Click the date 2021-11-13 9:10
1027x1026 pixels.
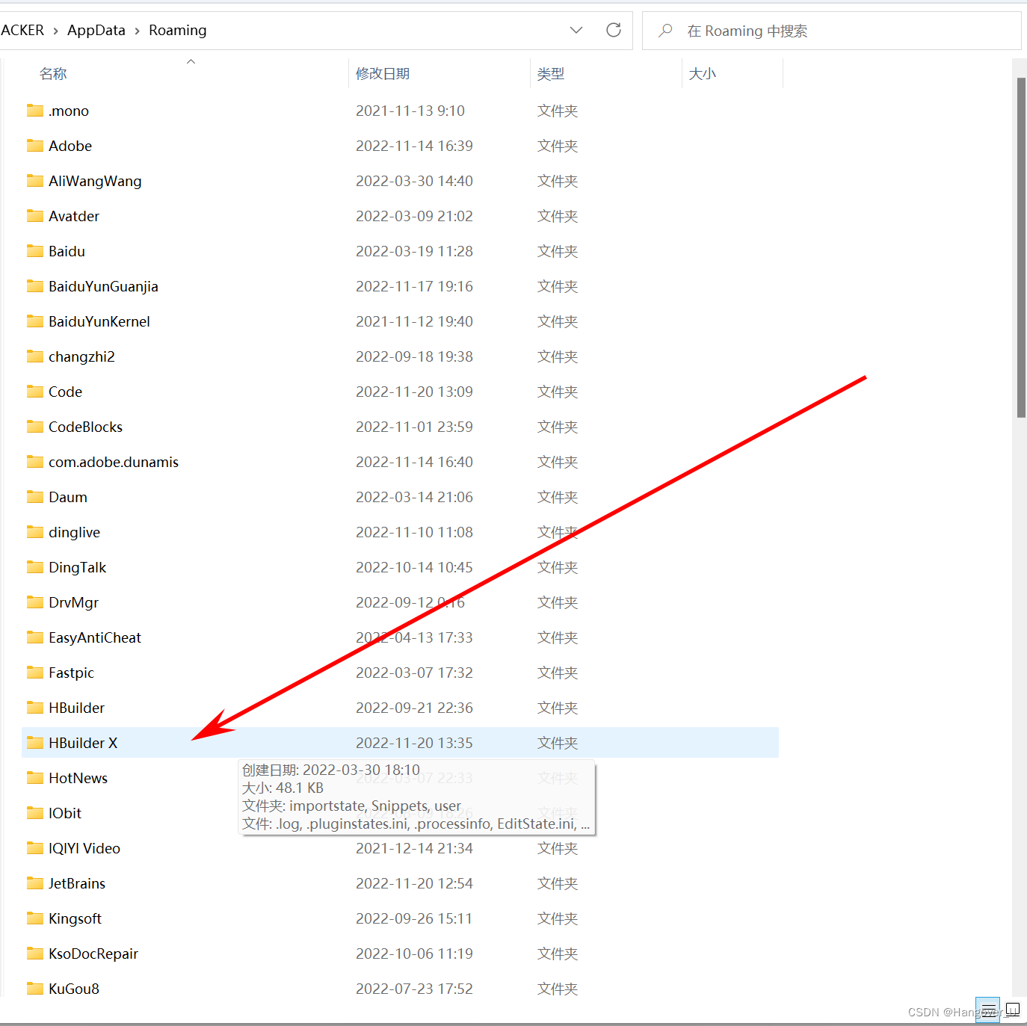(410, 111)
